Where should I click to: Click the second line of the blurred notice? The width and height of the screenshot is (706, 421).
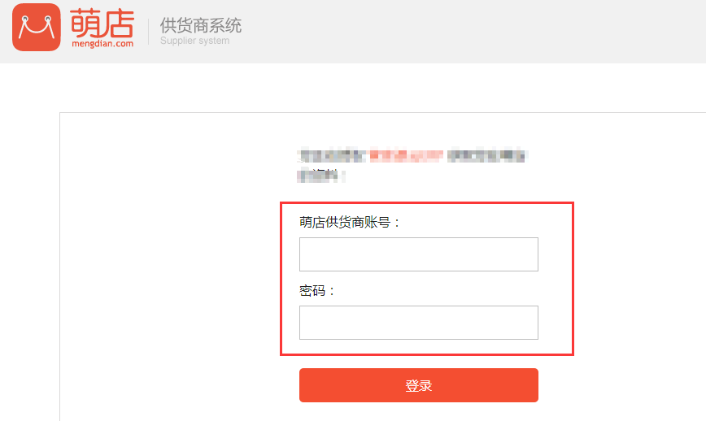click(x=321, y=175)
